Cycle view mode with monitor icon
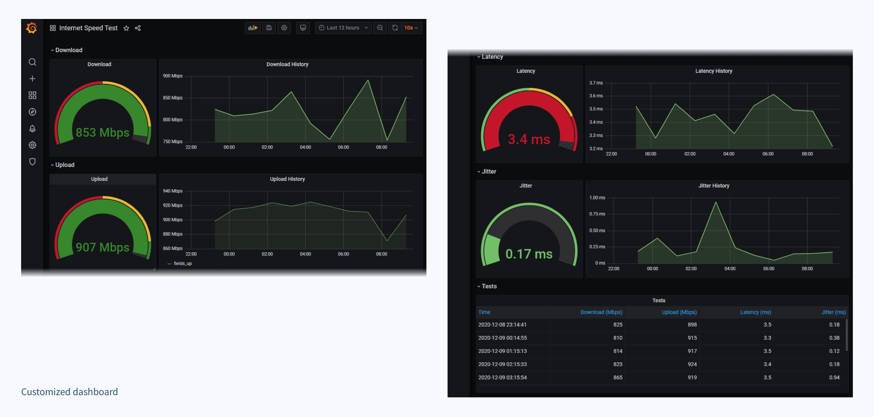 303,28
